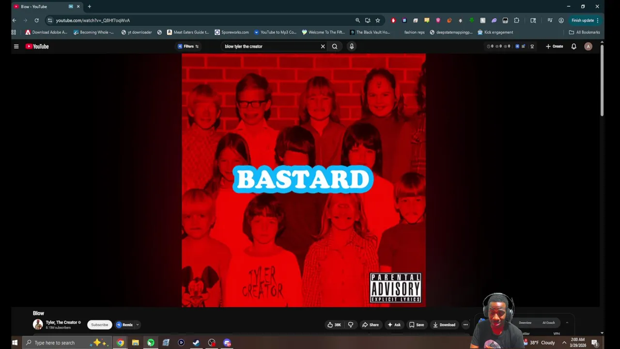Open Steam from taskbar
Screen dimensions: 620x349
pyautogui.click(x=196, y=343)
